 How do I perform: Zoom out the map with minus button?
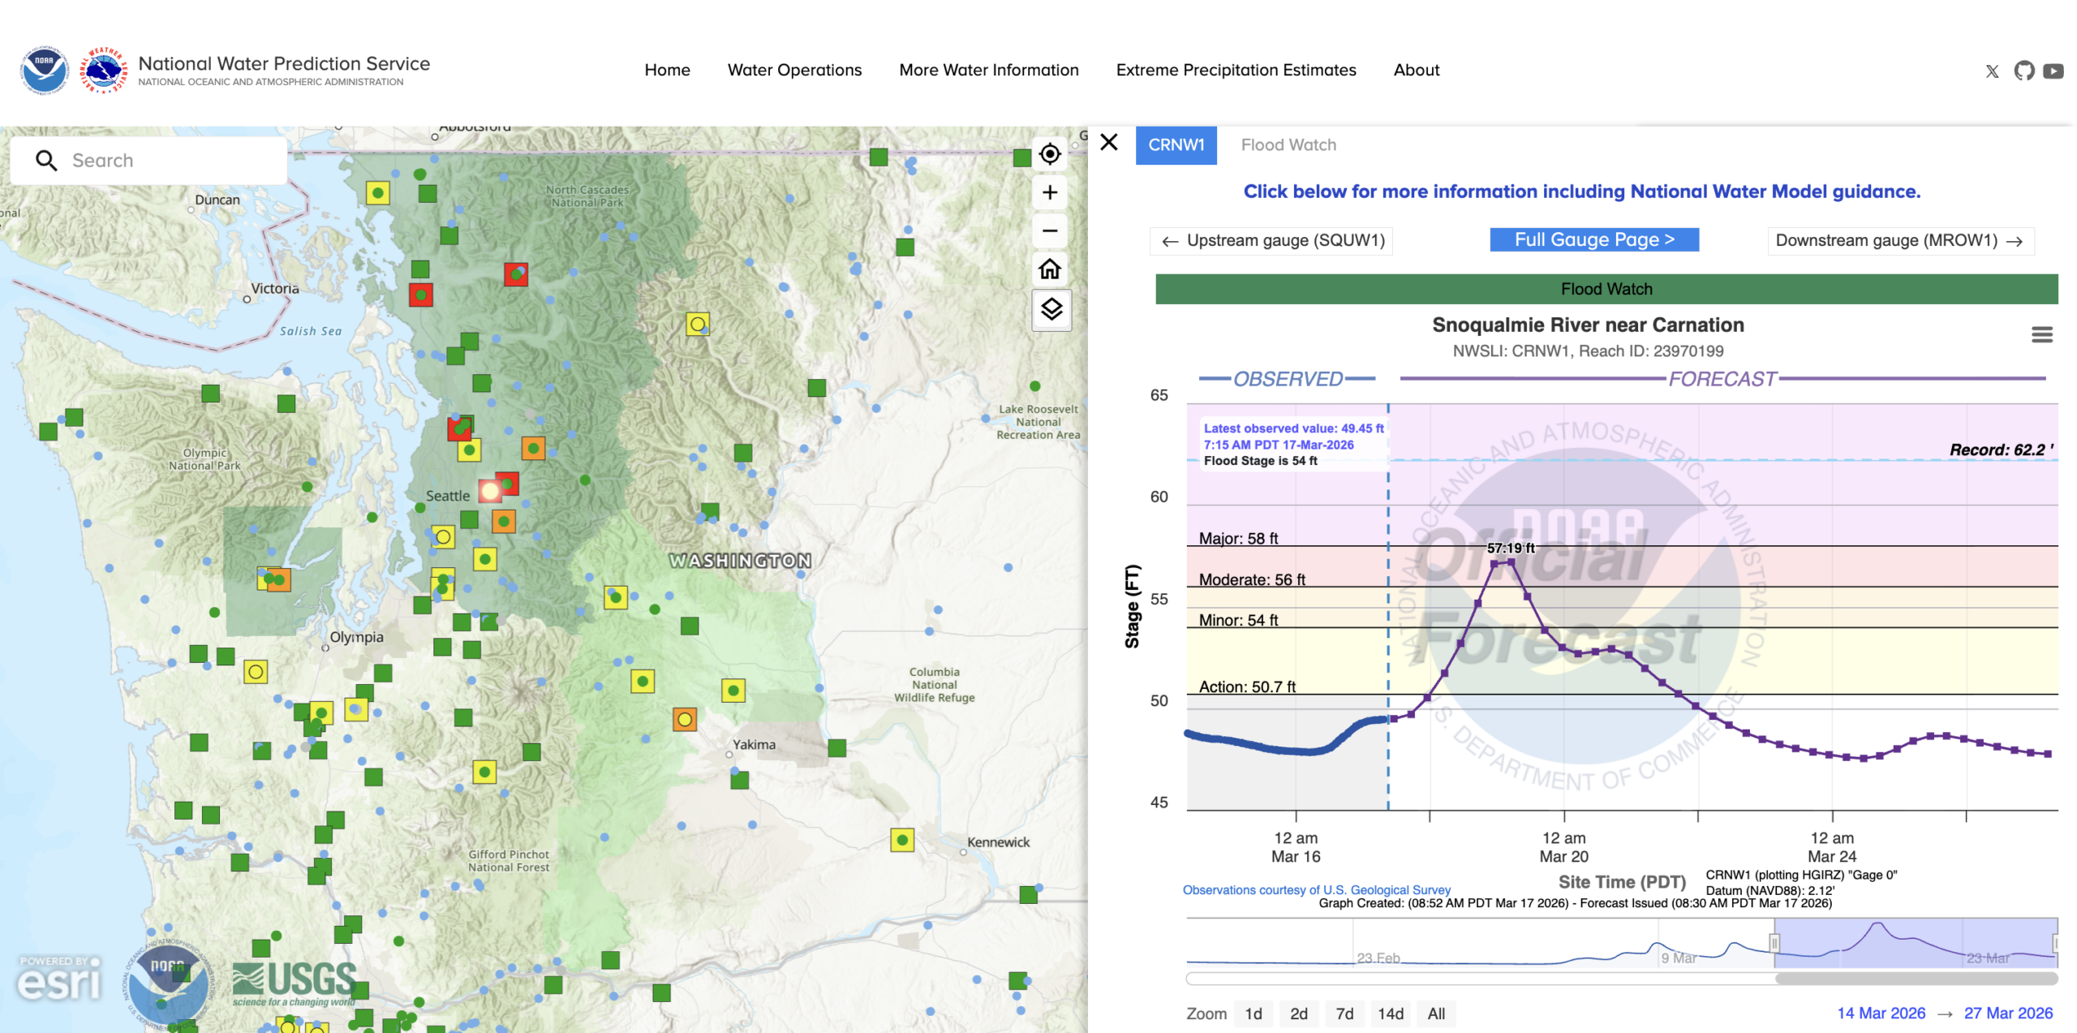point(1050,230)
